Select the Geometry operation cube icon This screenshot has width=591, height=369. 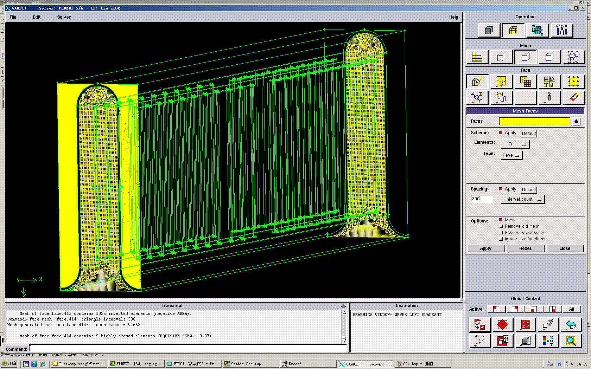tap(489, 31)
